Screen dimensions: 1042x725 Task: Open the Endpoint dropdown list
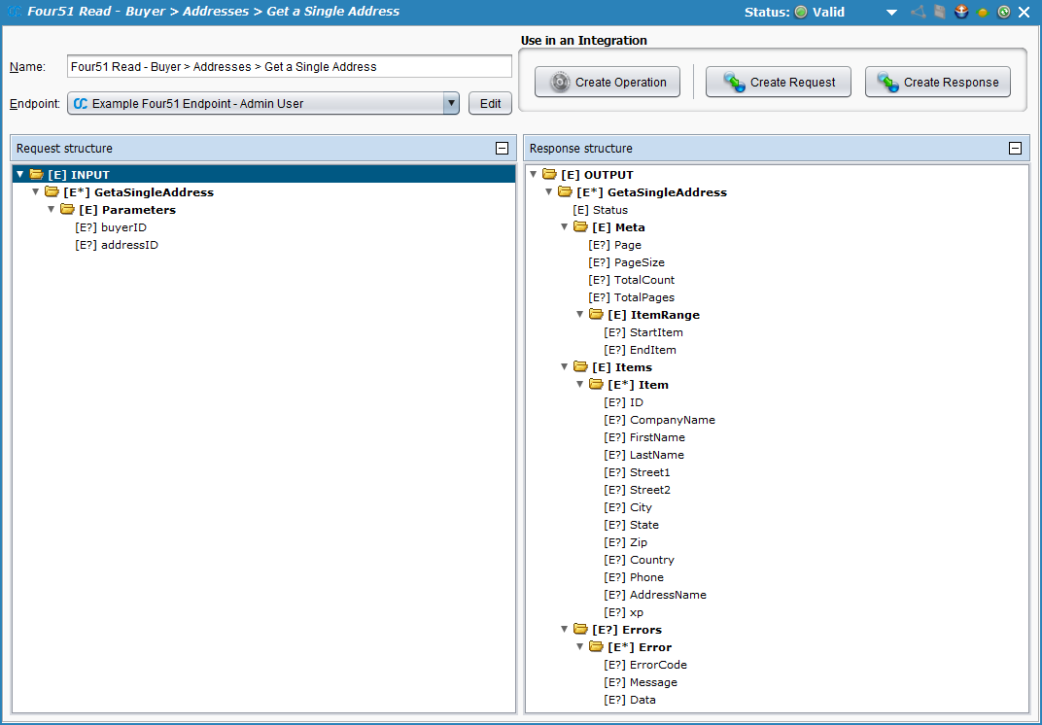[450, 104]
